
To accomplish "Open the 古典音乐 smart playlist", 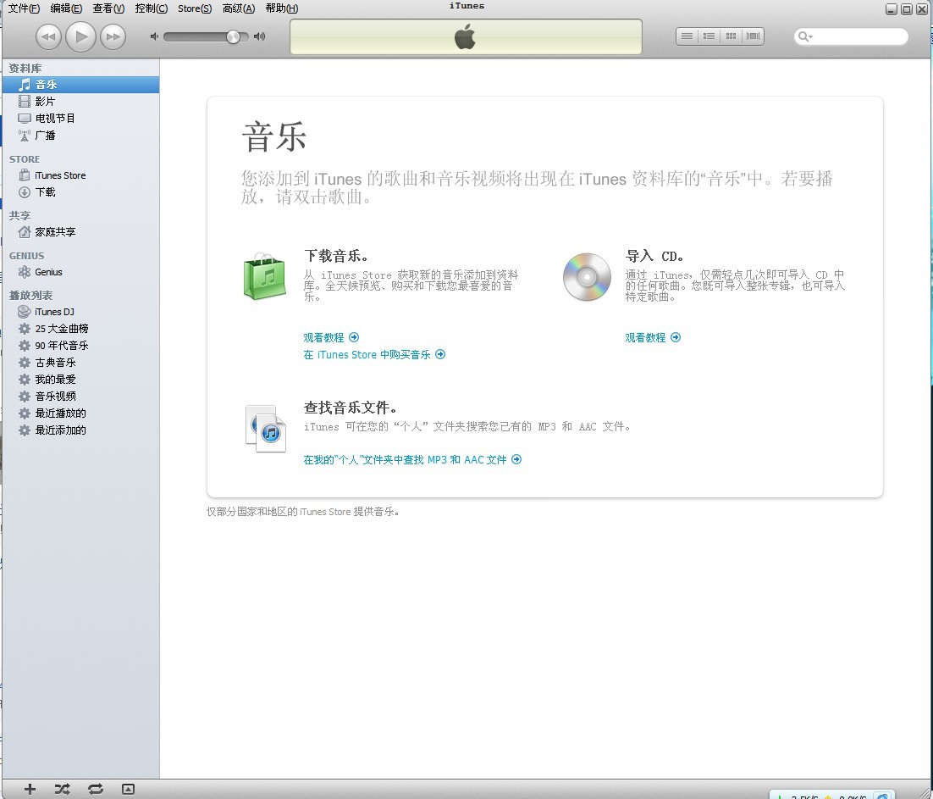I will (81, 362).
